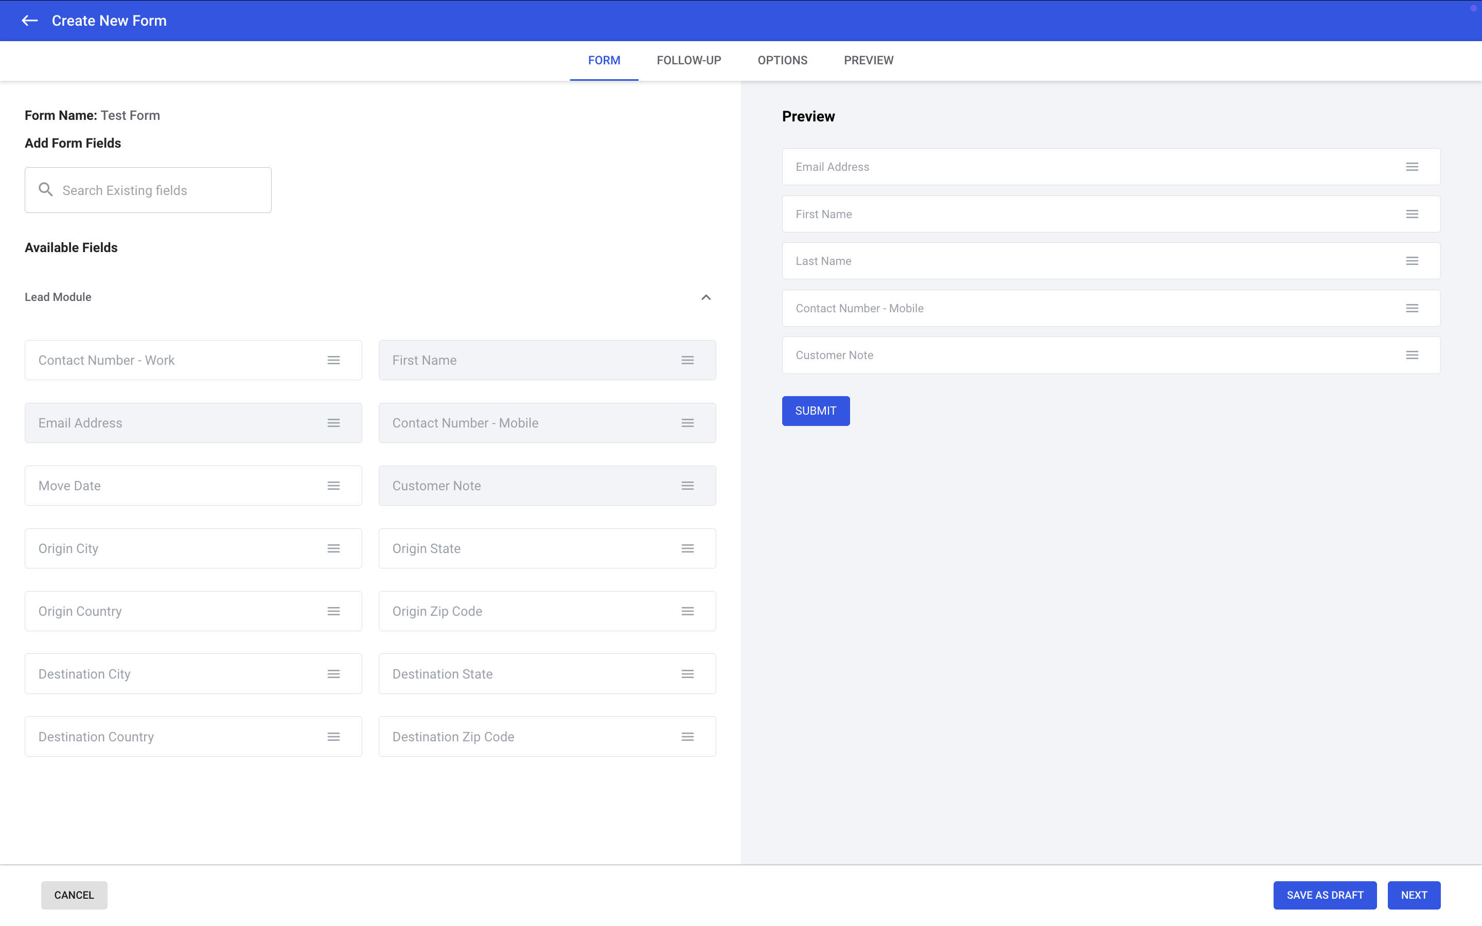This screenshot has height=926, width=1482.
Task: Click drag handle on Origin State field
Action: point(687,549)
